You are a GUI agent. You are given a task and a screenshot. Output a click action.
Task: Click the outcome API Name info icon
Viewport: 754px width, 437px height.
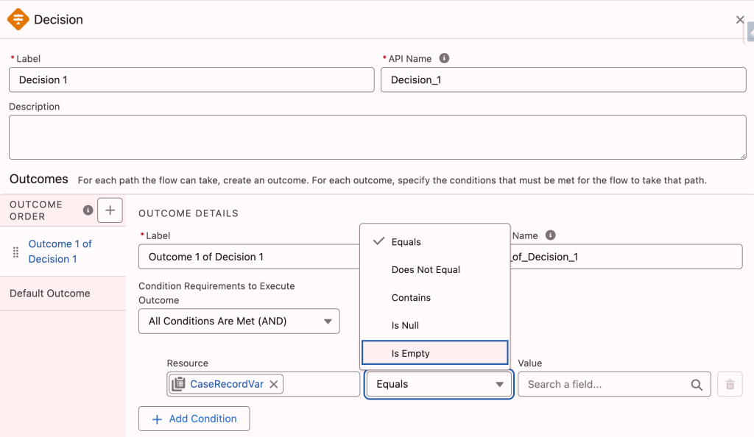click(x=550, y=235)
